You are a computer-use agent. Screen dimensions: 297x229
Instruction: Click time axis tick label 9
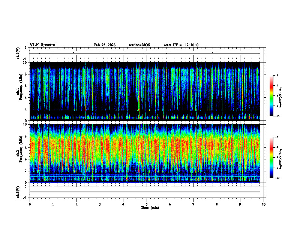click(240, 204)
